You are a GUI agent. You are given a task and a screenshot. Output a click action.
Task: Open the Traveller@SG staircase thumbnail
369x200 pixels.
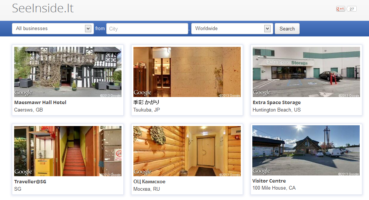pyautogui.click(x=68, y=151)
